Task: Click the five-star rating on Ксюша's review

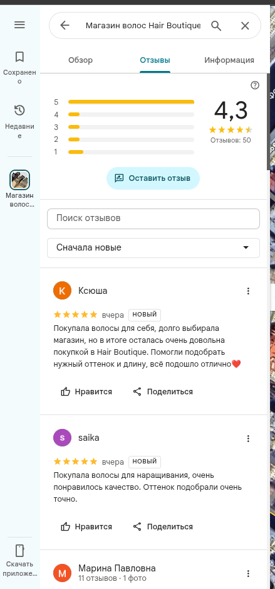Action: click(x=76, y=315)
